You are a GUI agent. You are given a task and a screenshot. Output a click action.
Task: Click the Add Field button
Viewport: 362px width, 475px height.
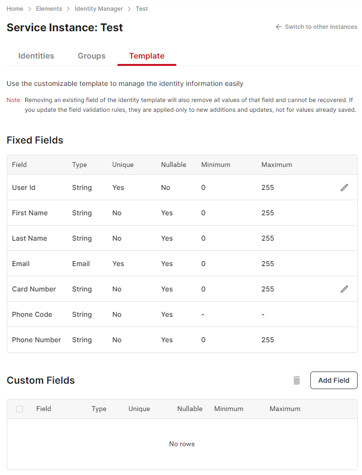pyautogui.click(x=334, y=380)
